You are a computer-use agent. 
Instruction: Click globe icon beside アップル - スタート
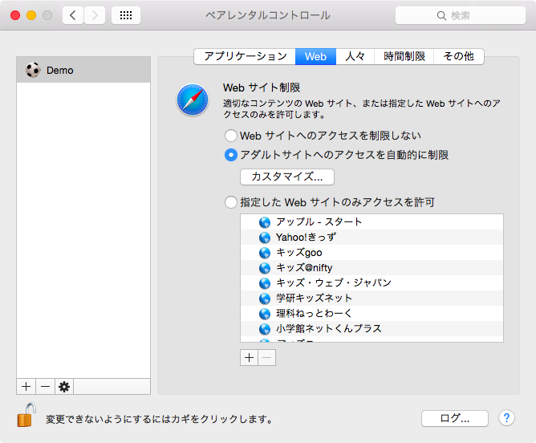pos(265,222)
